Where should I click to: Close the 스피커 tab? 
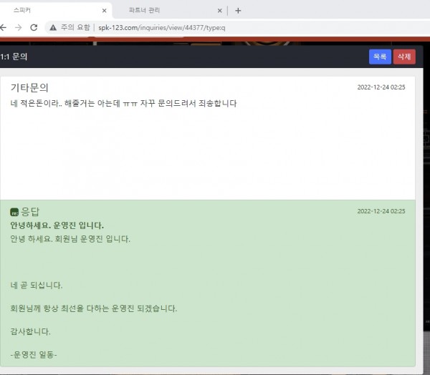point(105,11)
